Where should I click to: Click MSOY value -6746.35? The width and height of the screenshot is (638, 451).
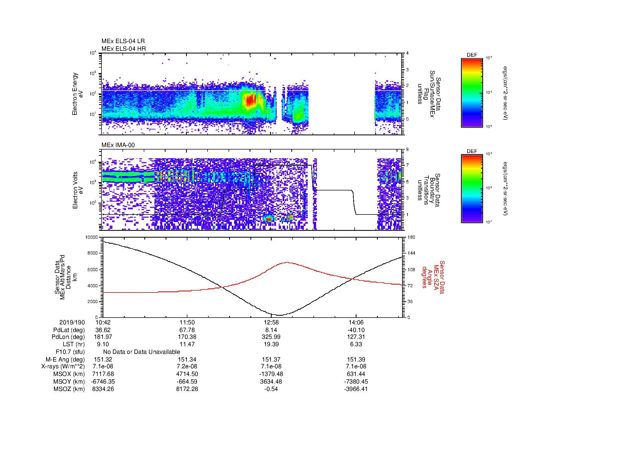pos(103,381)
